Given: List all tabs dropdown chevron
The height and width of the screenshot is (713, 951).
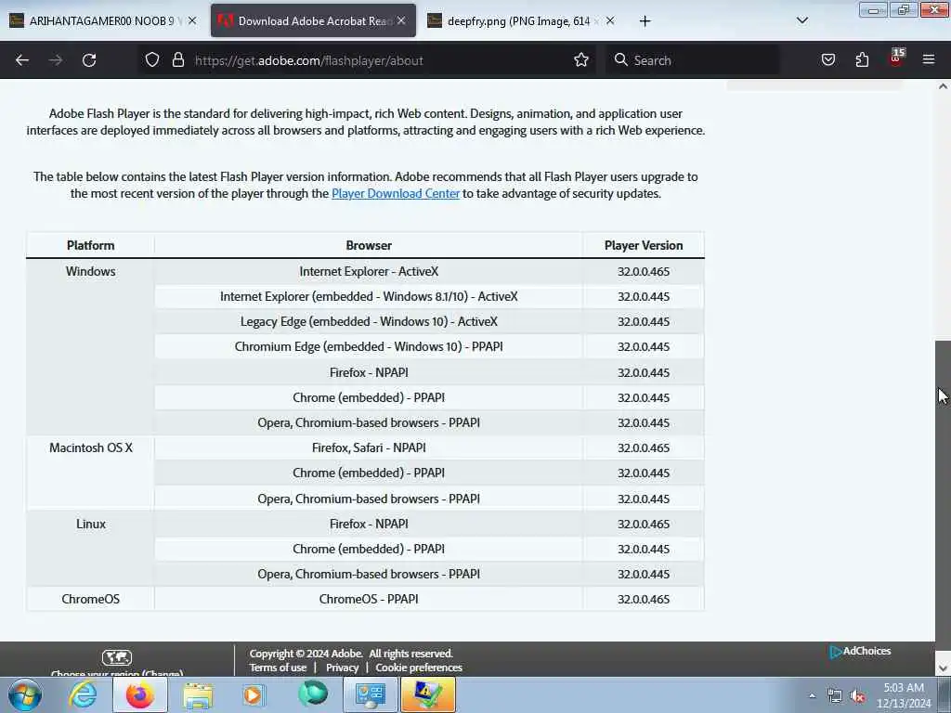Looking at the screenshot, I should [x=801, y=21].
